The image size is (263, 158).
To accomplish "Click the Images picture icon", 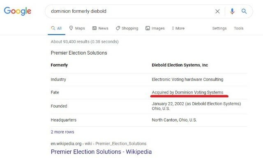I will 148,28.
